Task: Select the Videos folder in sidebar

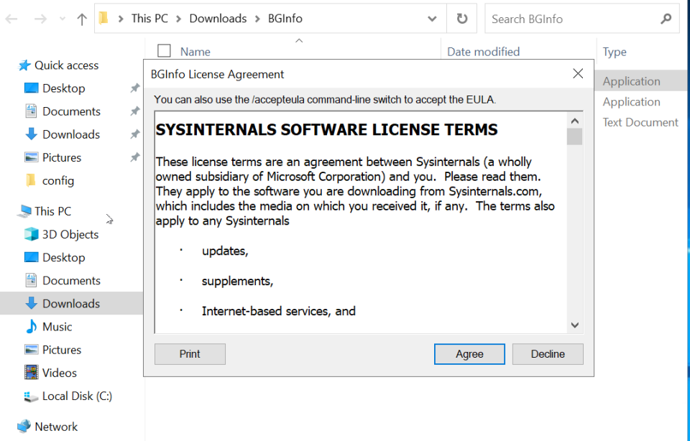Action: (56, 373)
